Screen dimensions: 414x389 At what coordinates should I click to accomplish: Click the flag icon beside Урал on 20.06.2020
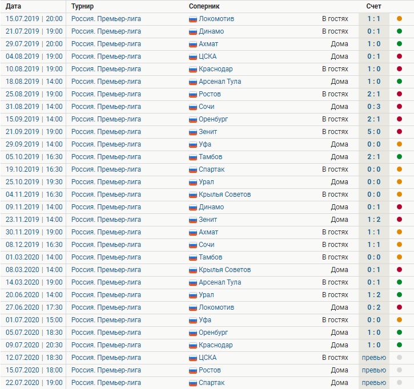[193, 295]
